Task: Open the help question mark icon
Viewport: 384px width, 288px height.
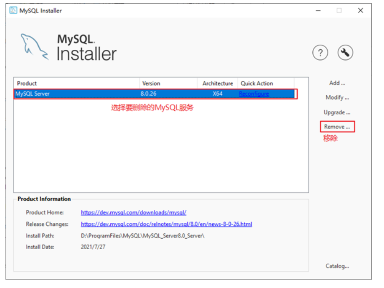Action: point(320,53)
